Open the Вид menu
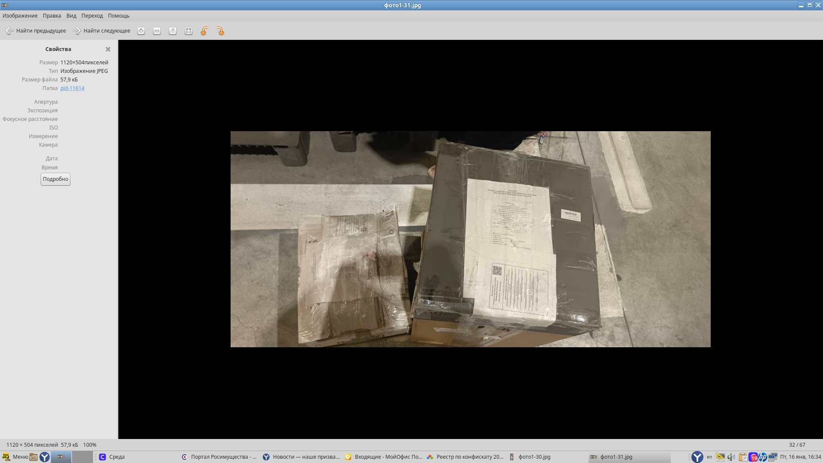823x463 pixels. 71,16
